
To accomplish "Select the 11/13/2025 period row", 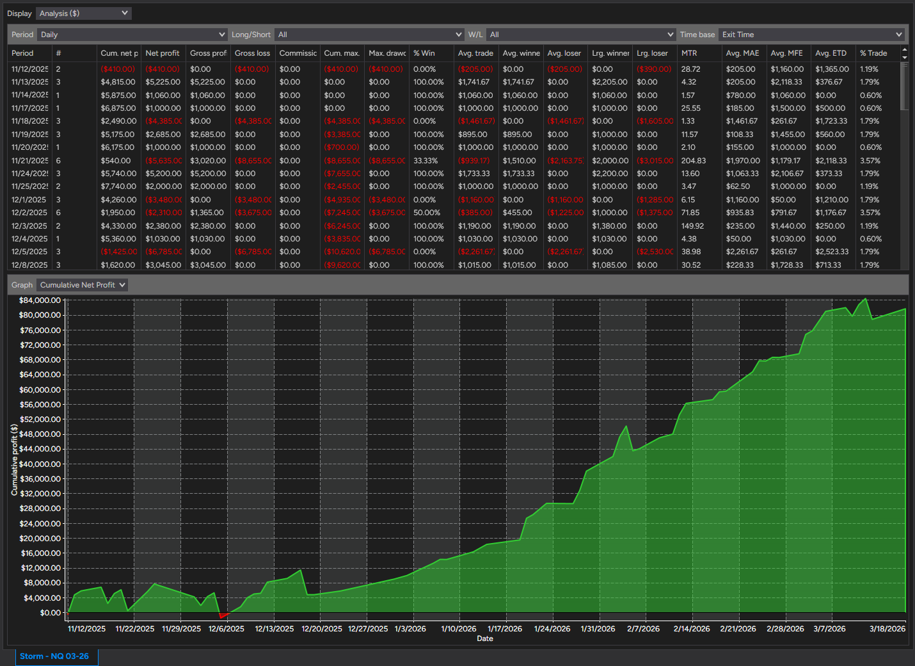I will coord(454,82).
